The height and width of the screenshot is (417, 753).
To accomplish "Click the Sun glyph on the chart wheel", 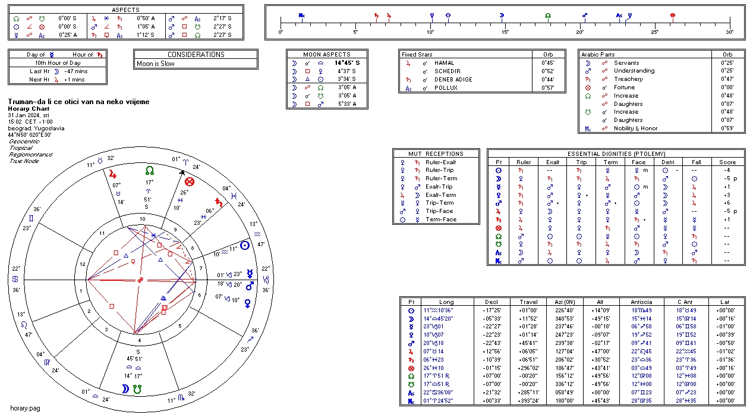I will 244,246.
